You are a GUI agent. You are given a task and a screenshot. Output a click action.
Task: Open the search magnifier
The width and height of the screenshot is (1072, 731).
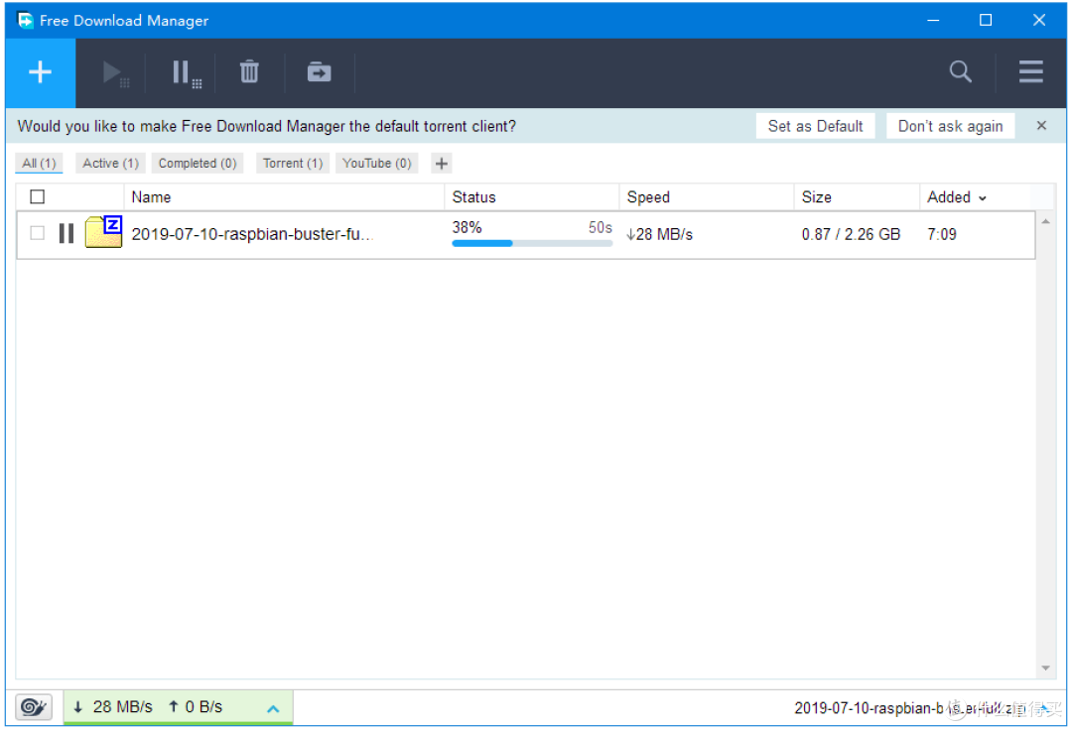coord(960,72)
